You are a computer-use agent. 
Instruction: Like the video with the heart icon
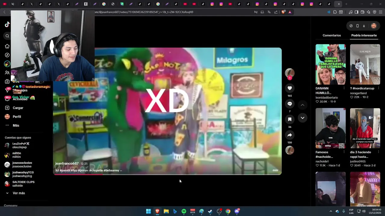pos(290,88)
